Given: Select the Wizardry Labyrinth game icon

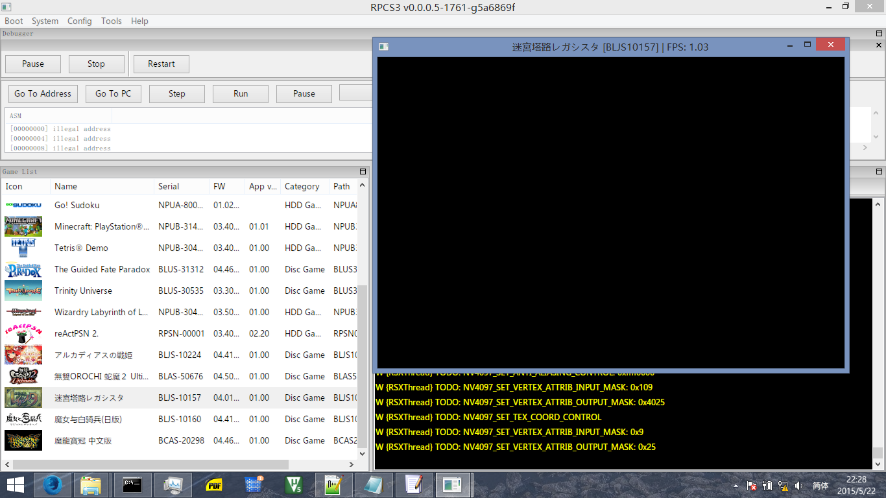Looking at the screenshot, I should pyautogui.click(x=23, y=312).
